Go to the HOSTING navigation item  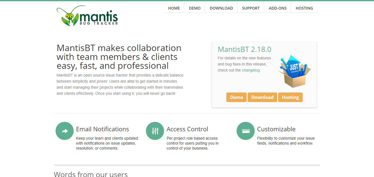click(304, 8)
